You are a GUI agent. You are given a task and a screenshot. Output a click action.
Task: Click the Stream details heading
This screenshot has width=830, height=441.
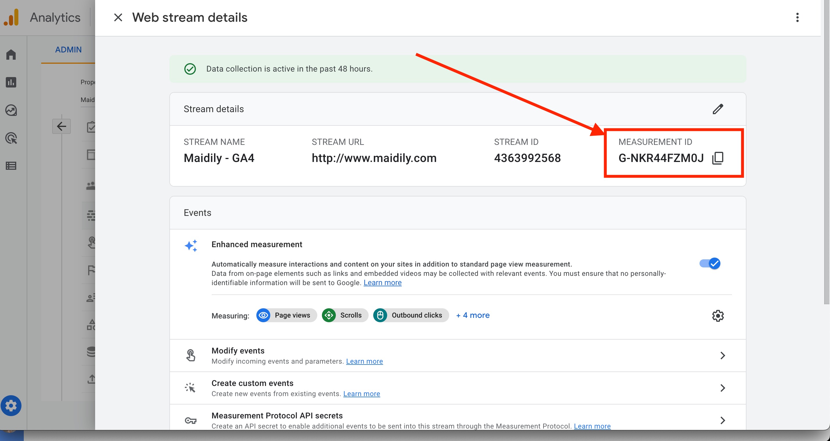point(214,109)
